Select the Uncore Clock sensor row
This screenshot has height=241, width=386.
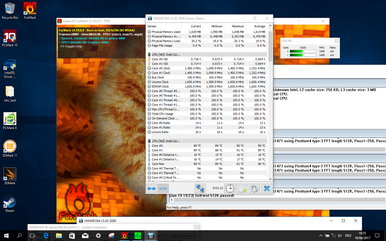click(x=207, y=82)
